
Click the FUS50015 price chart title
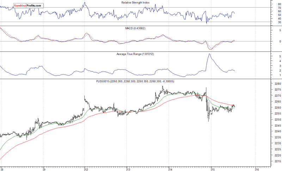click(136, 81)
